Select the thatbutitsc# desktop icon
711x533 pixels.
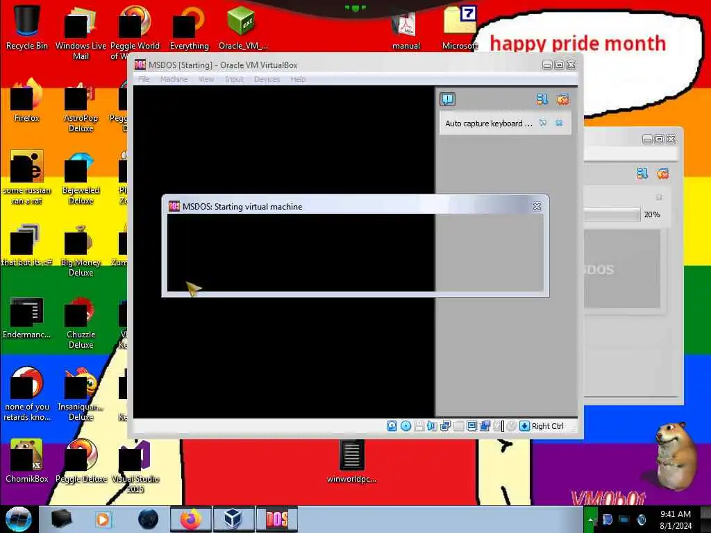coord(27,245)
